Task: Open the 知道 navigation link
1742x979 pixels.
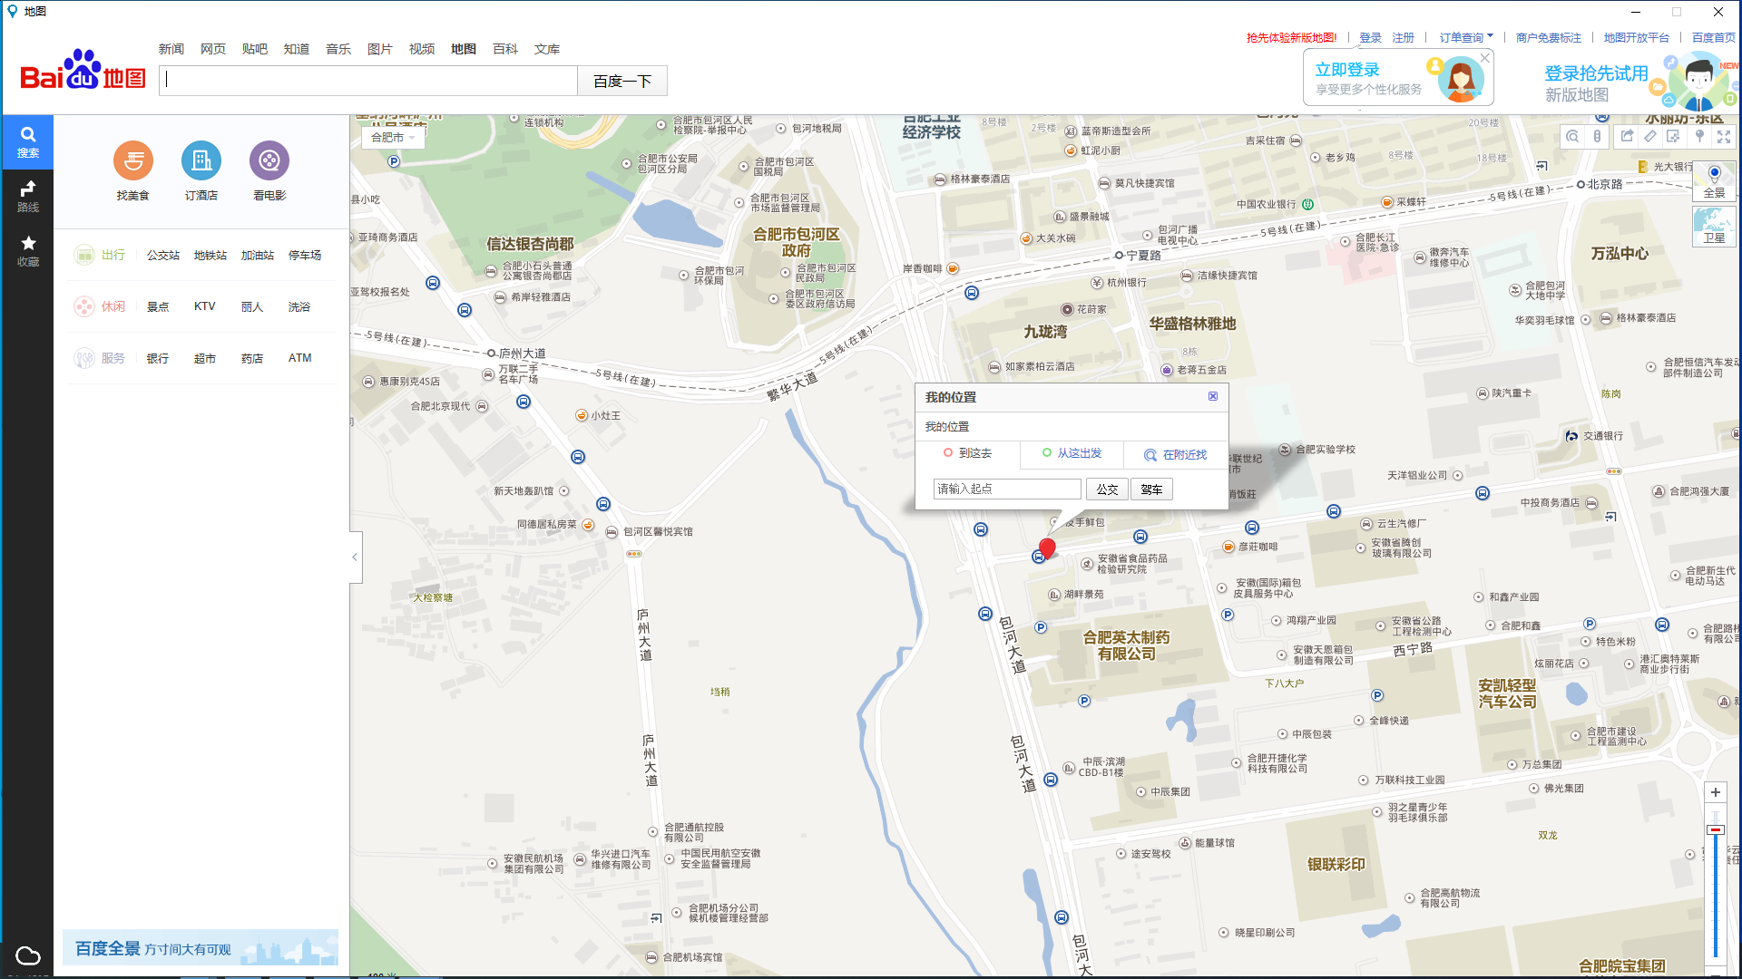Action: click(297, 49)
